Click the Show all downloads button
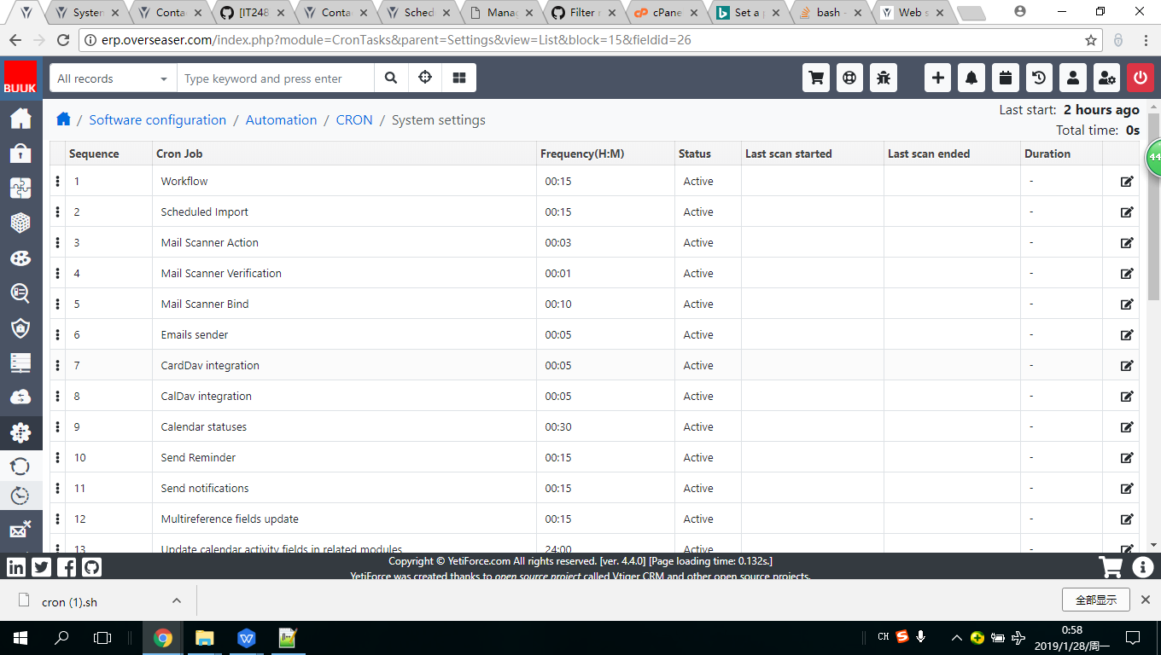The image size is (1161, 655). click(1096, 600)
